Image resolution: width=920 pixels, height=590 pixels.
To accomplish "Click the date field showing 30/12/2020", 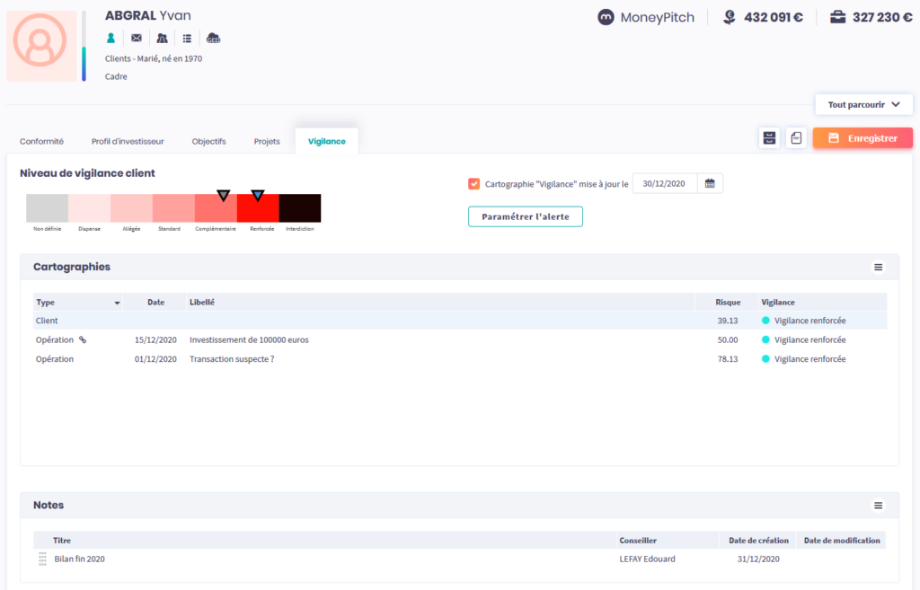I will 665,183.
